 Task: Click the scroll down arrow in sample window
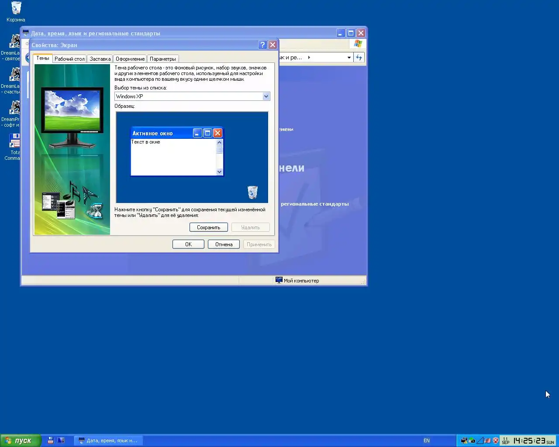[219, 172]
